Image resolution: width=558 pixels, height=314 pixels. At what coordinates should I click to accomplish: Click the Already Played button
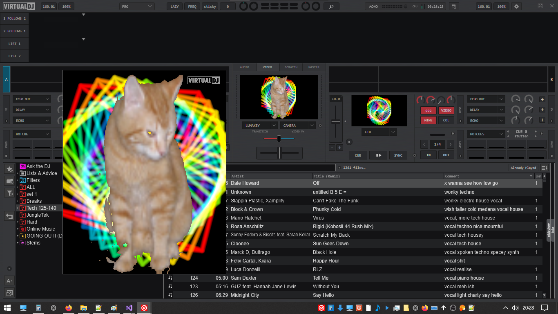523,168
